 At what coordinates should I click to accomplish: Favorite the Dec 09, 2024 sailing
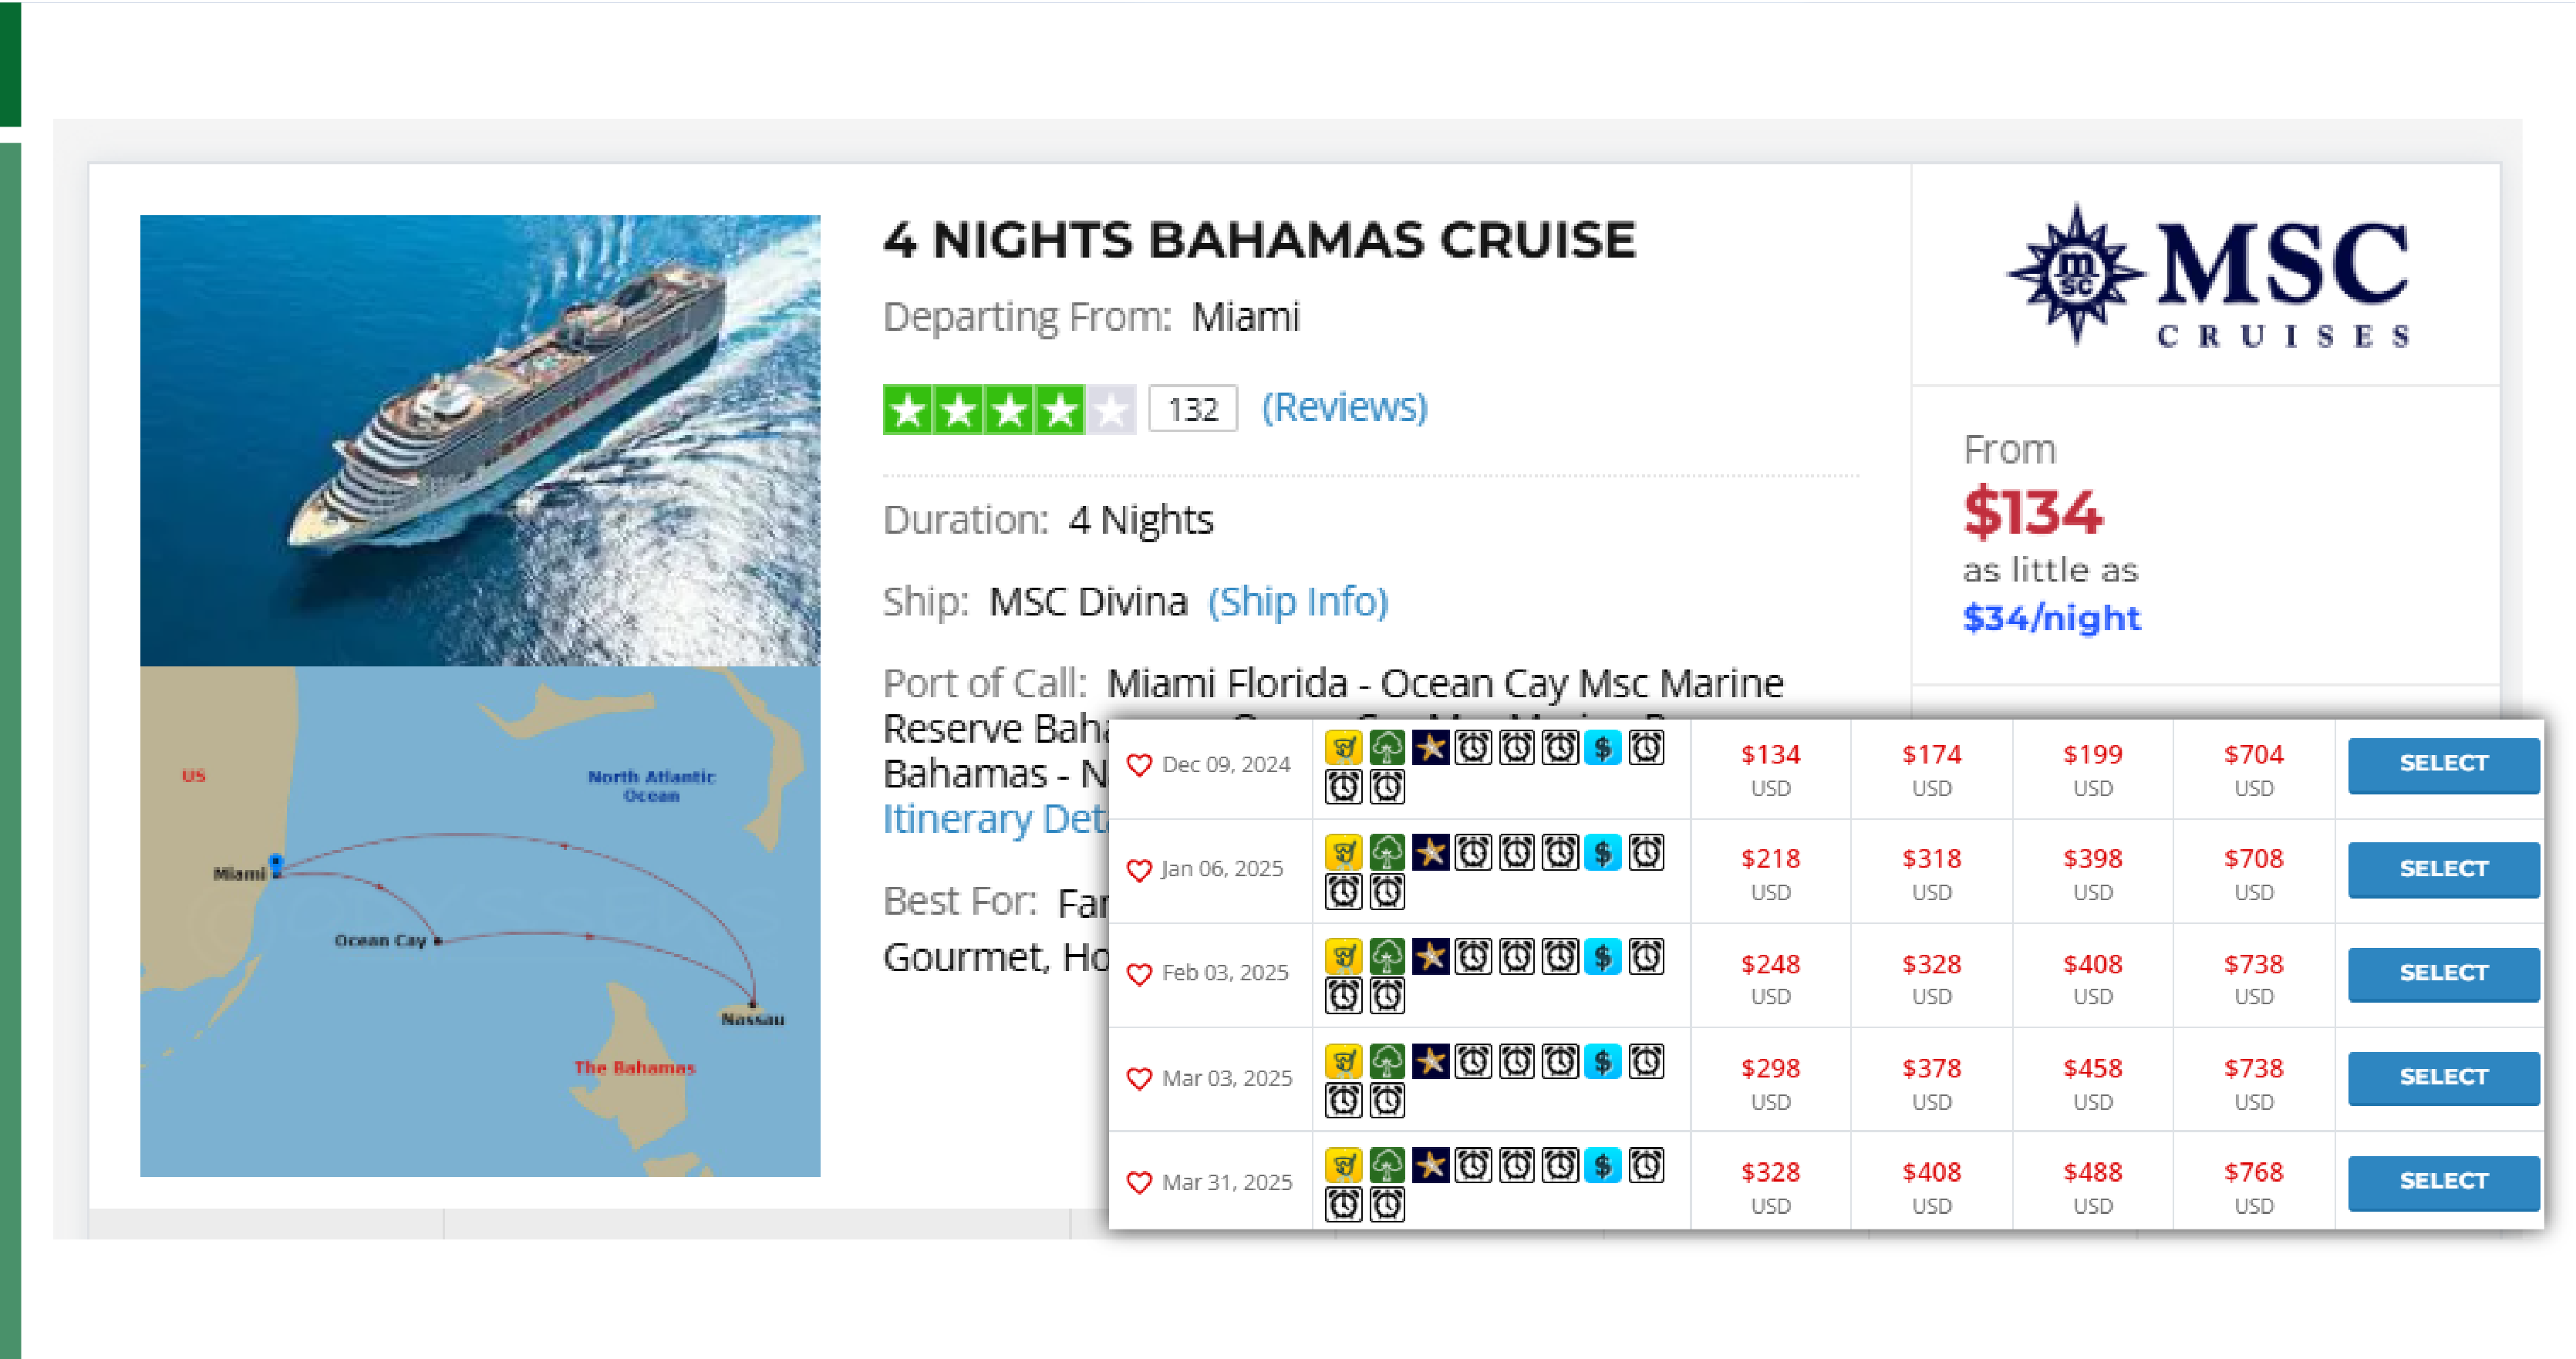1139,765
